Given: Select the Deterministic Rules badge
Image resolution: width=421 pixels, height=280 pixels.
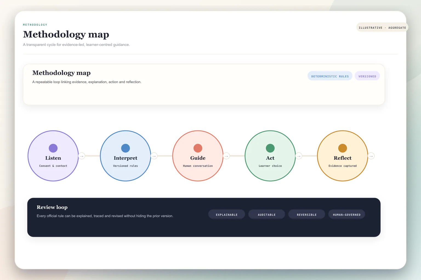Looking at the screenshot, I should click(x=330, y=76).
